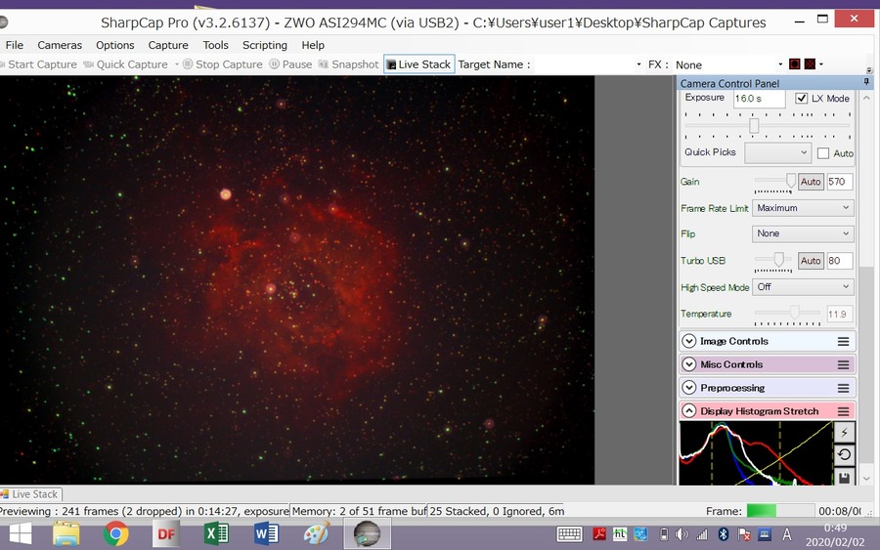The height and width of the screenshot is (550, 880).
Task: Click the histogram save floppy icon
Action: [844, 477]
